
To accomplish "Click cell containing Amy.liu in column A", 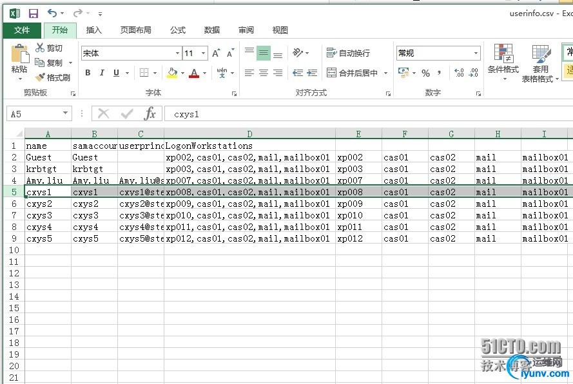I will pos(48,180).
